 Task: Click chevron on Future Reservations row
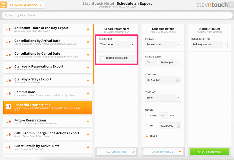(88, 122)
